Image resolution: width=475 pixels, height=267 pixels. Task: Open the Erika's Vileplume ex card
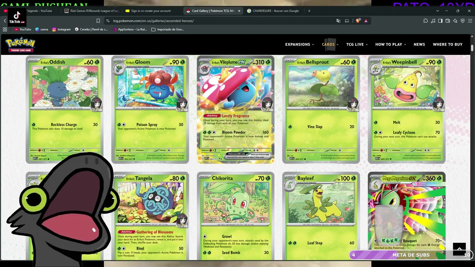coord(236,109)
